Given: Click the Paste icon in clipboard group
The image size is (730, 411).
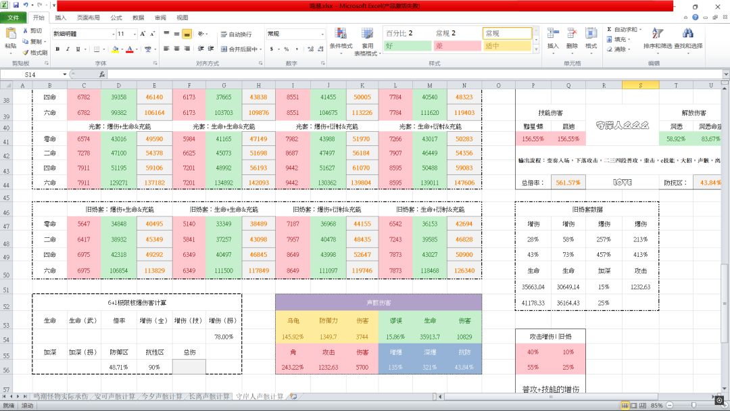Looking at the screenshot, I should point(10,34).
